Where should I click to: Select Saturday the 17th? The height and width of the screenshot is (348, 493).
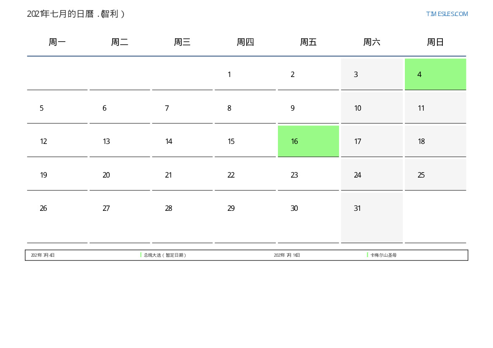[372, 141]
